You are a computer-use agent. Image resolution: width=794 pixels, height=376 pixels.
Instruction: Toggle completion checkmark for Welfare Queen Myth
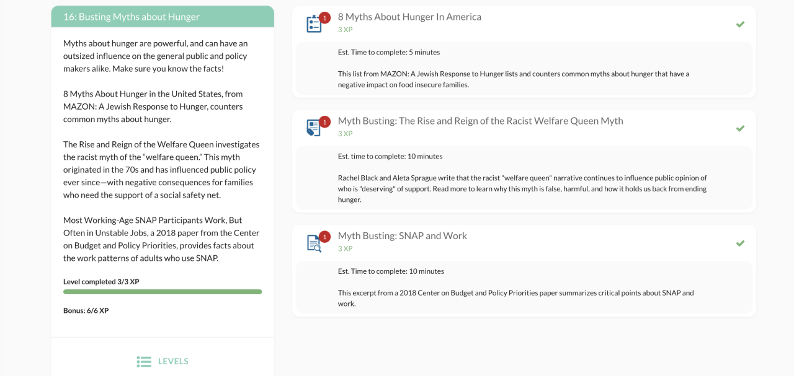(740, 128)
